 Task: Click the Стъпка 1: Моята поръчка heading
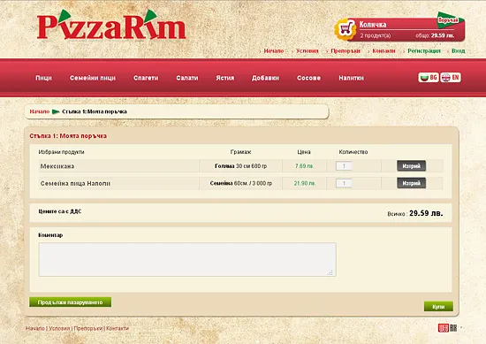(x=68, y=136)
